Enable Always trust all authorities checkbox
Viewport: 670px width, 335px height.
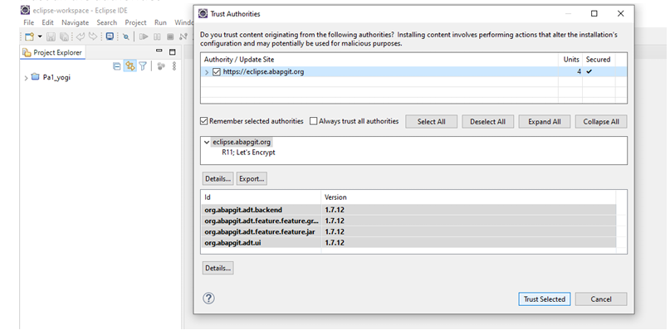point(314,121)
